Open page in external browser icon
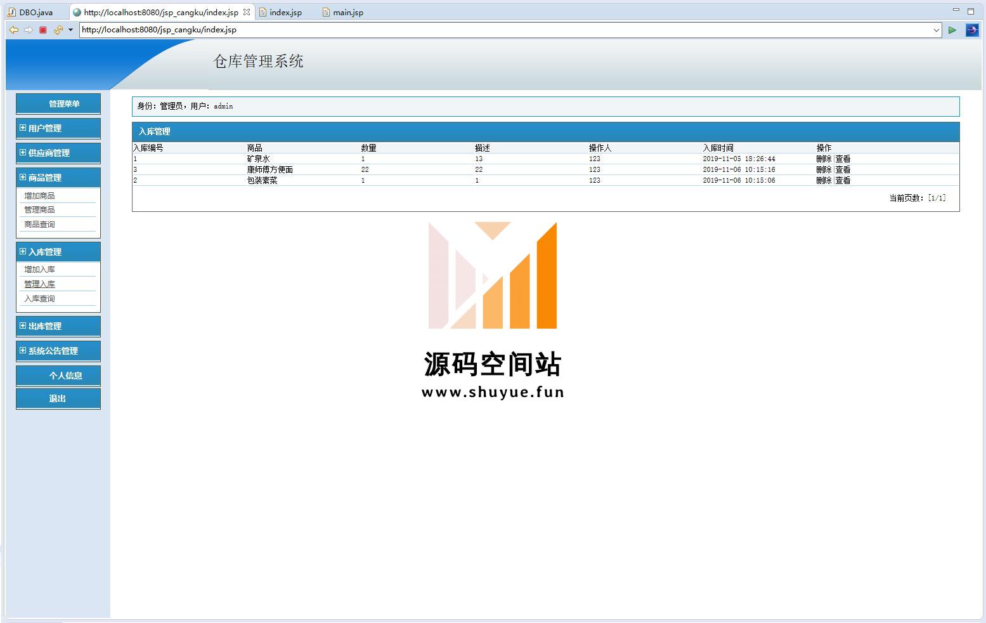 [x=971, y=30]
